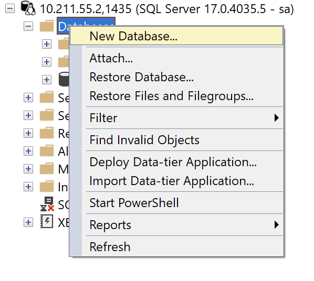Viewport: 314px width, 281px height.
Task: Expand the database cylinder node
Action: (x=47, y=80)
